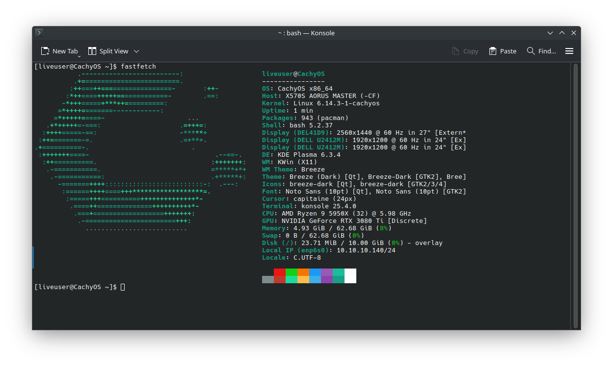Click the Split View icon
This screenshot has width=613, height=368.
(92, 51)
